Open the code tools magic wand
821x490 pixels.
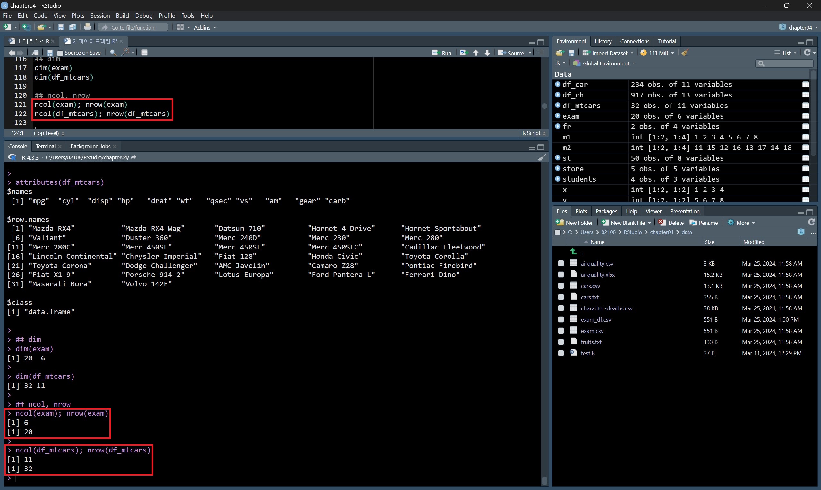125,53
